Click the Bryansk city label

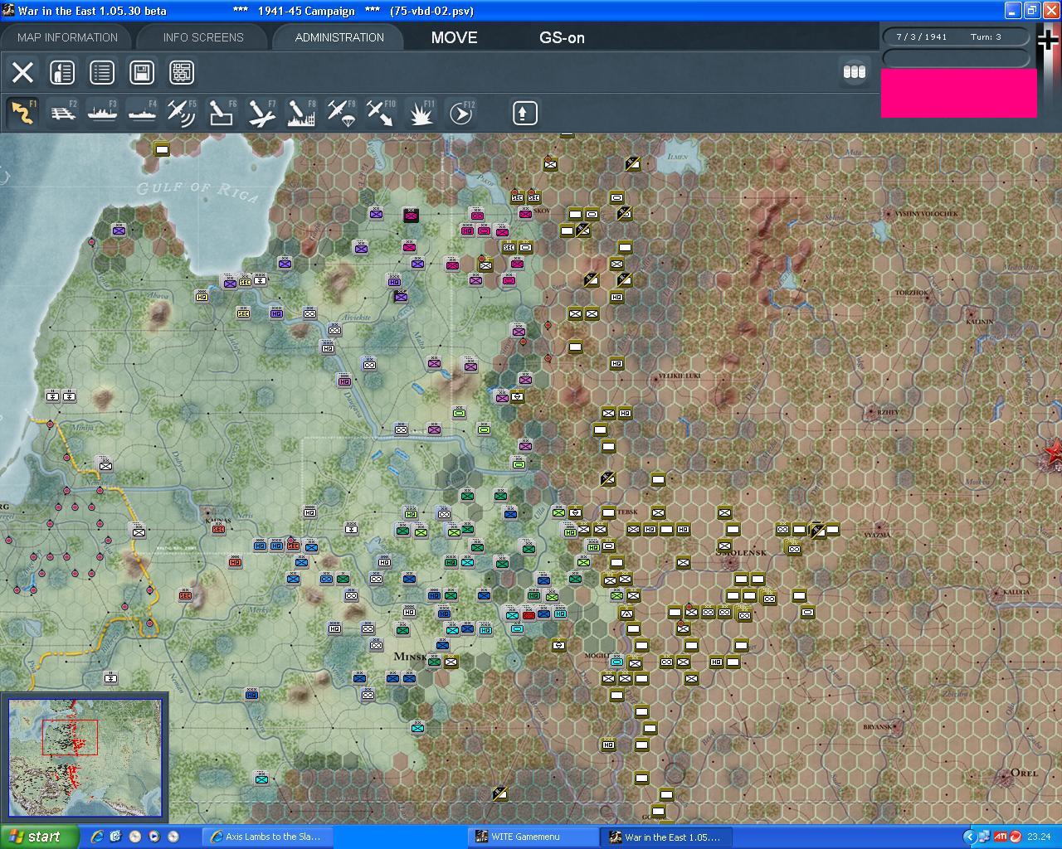point(877,727)
